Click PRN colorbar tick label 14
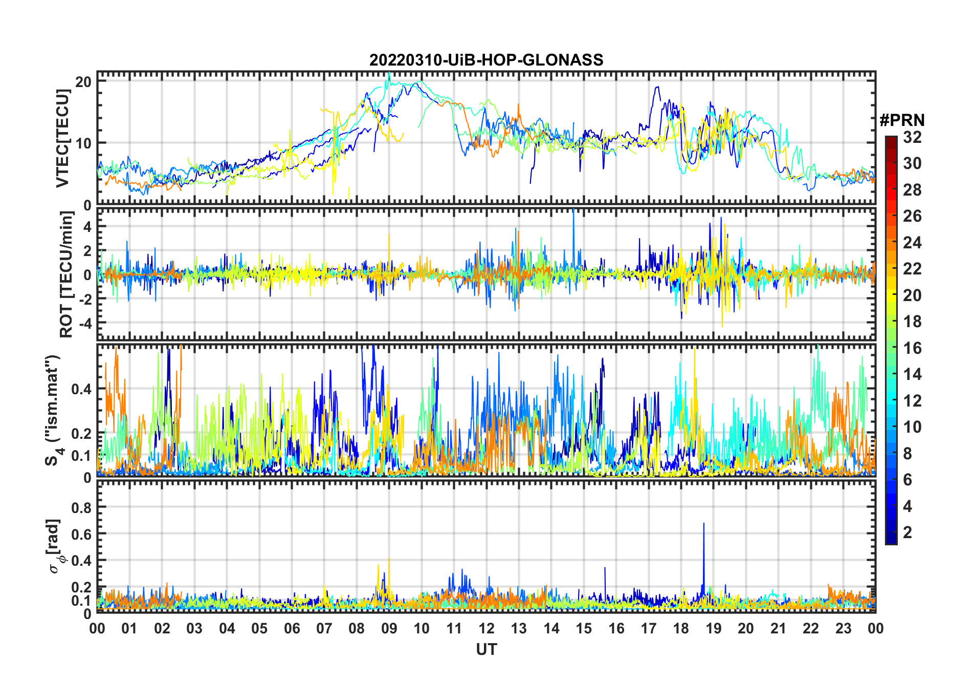The image size is (973, 681). click(x=912, y=374)
